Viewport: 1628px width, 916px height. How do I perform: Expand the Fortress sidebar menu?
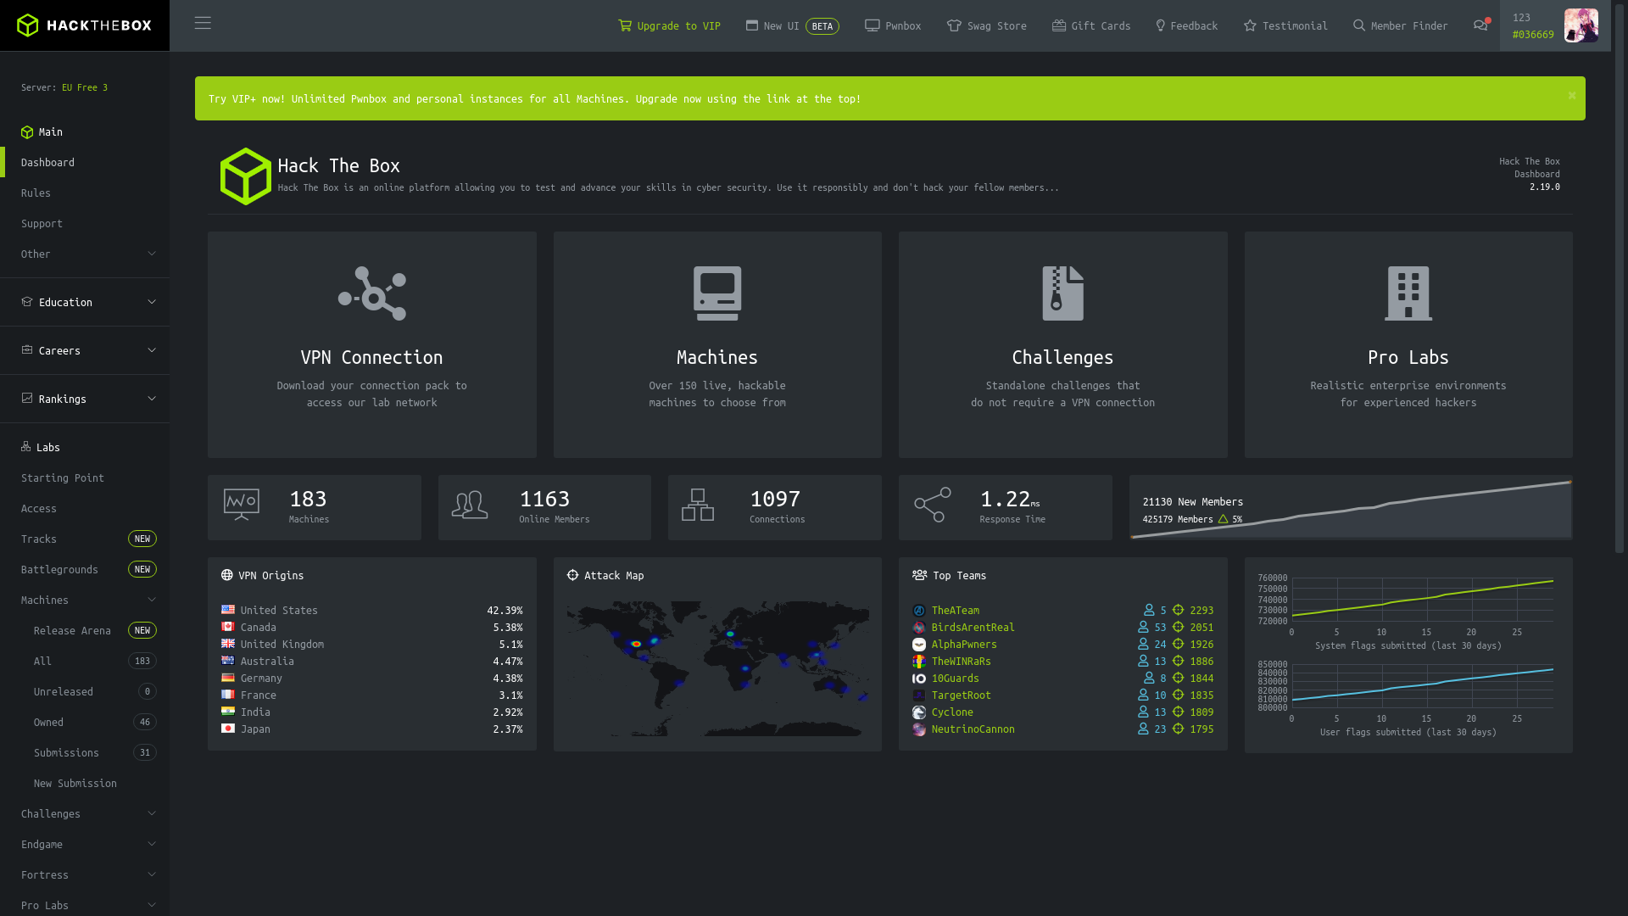coord(85,874)
